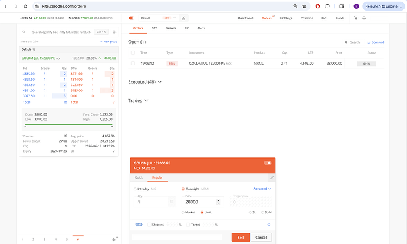
Task: Reload the page
Action: pos(25,6)
